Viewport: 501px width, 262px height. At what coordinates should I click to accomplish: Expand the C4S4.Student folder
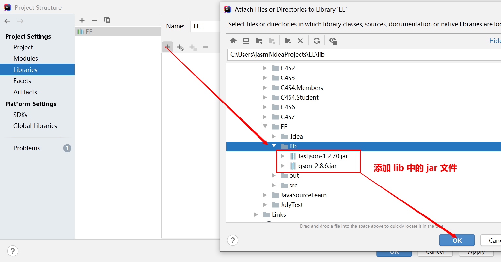pos(265,97)
